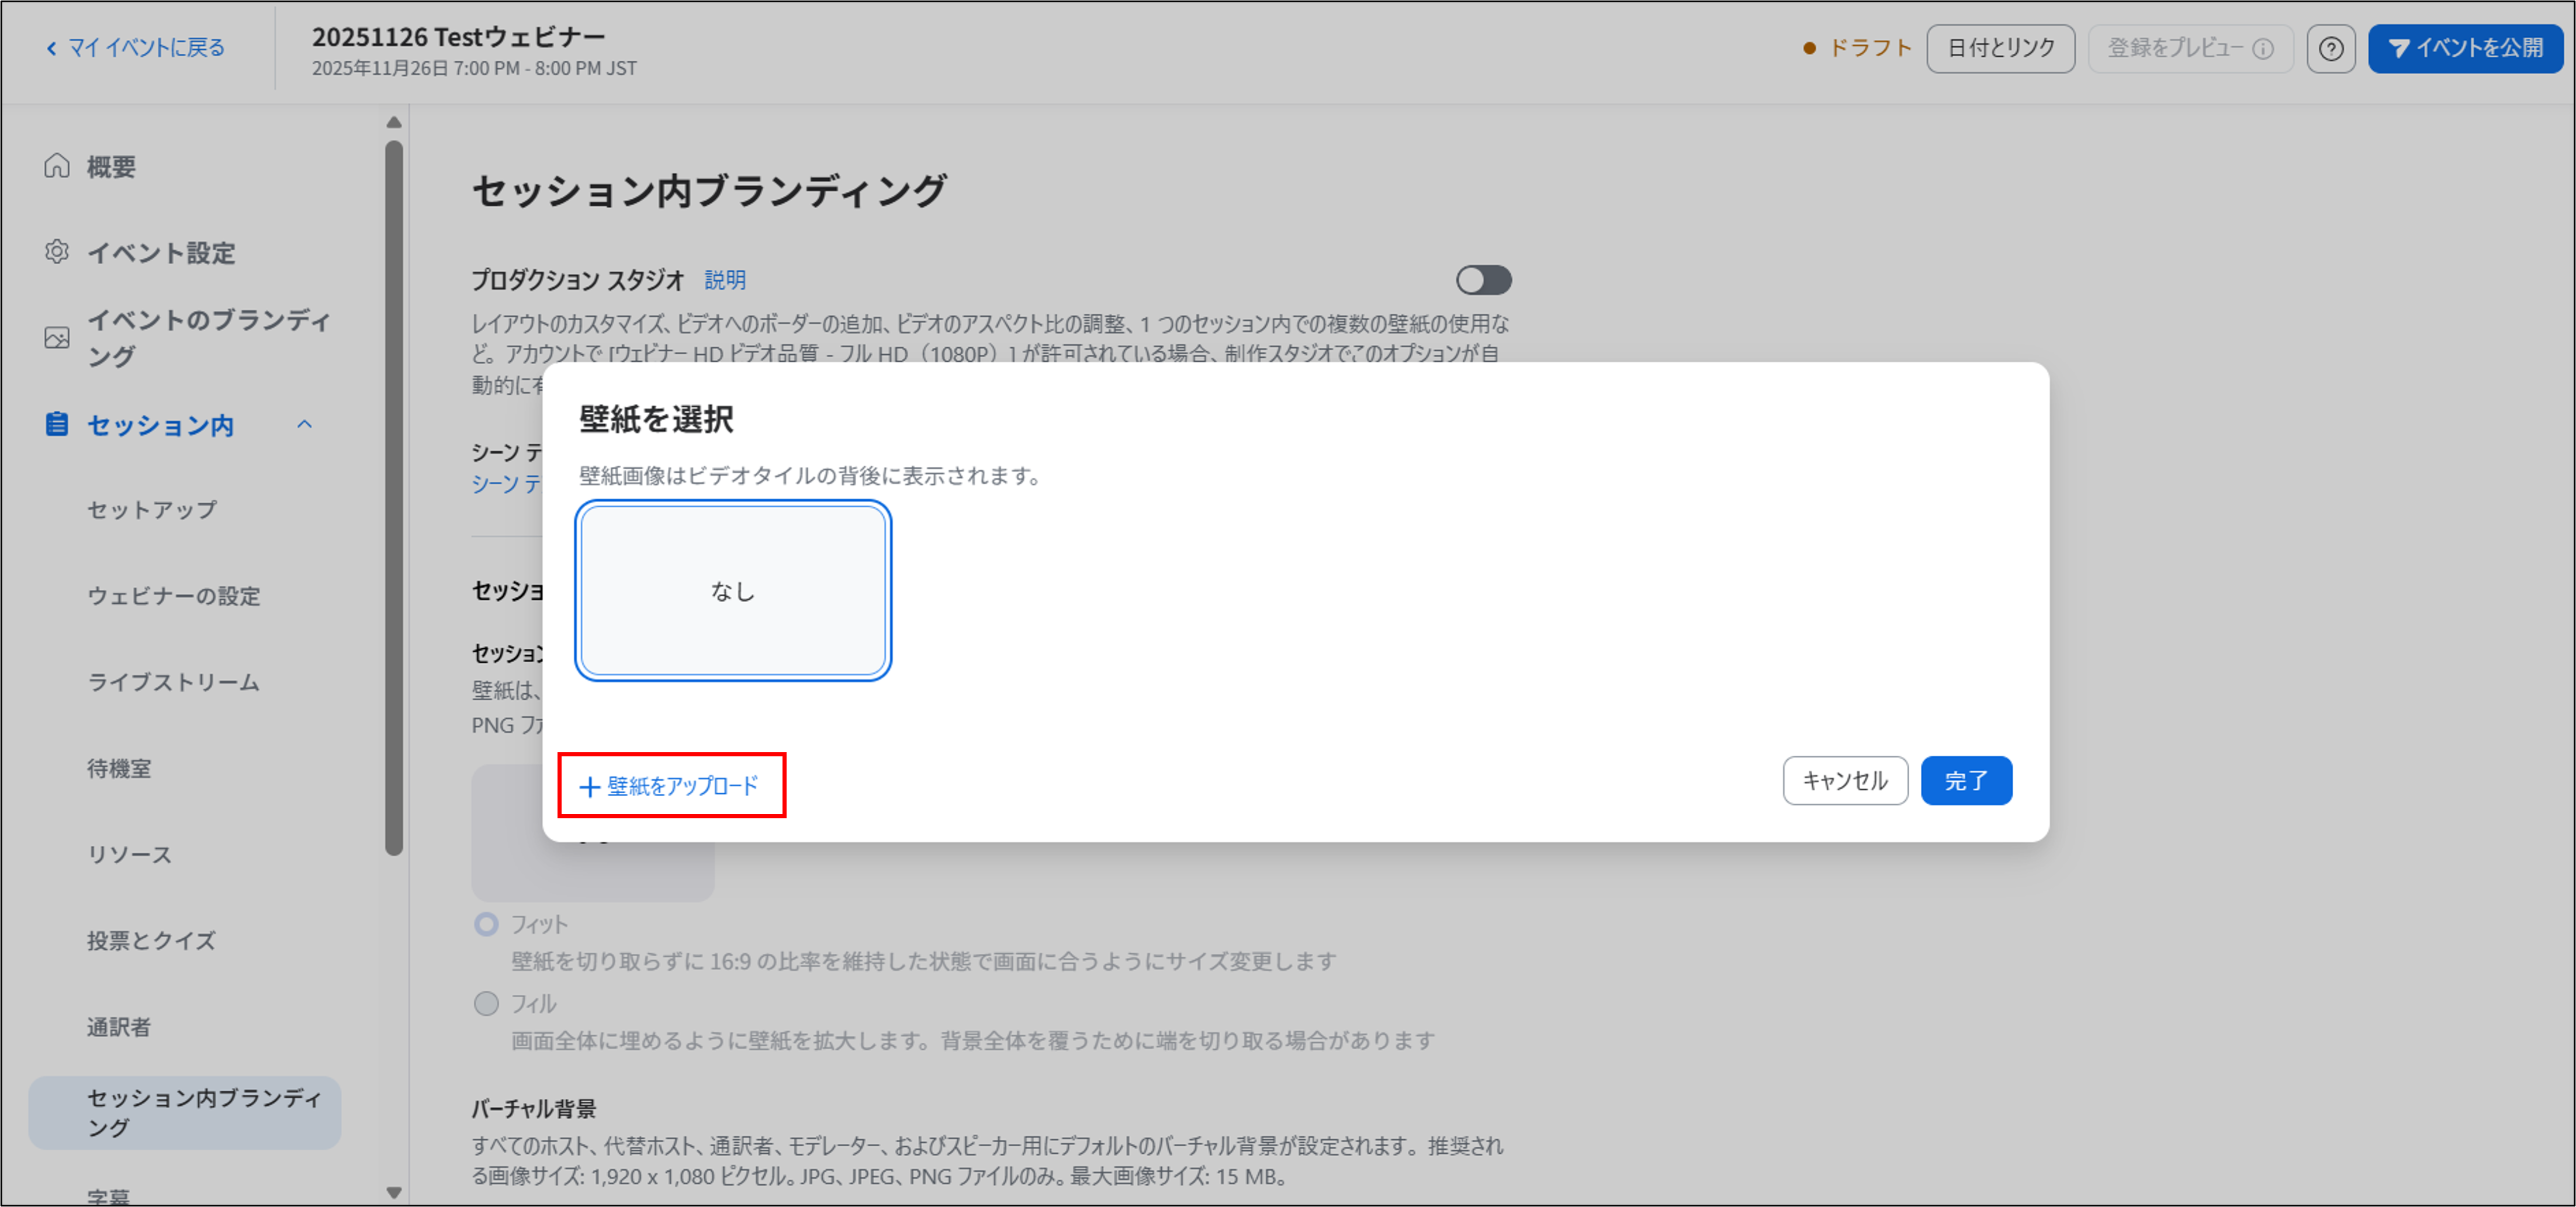Click the 壁紙を選択 dialog heading
Screen dimensions: 2576x1207
(656, 418)
